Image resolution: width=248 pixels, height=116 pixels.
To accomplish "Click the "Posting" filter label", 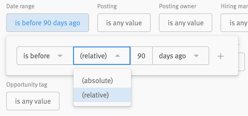I will pos(107,6).
